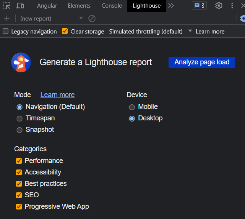
Task: Open Lighthouse settings gear at right edge
Action: click(242, 19)
